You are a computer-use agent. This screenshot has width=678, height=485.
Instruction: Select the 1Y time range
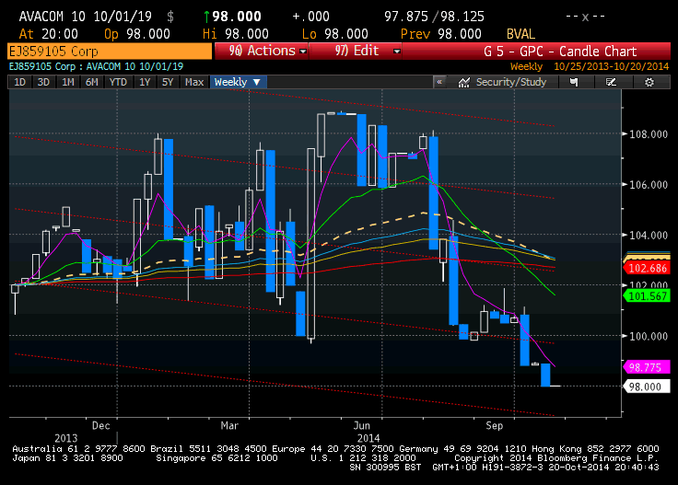pyautogui.click(x=145, y=82)
